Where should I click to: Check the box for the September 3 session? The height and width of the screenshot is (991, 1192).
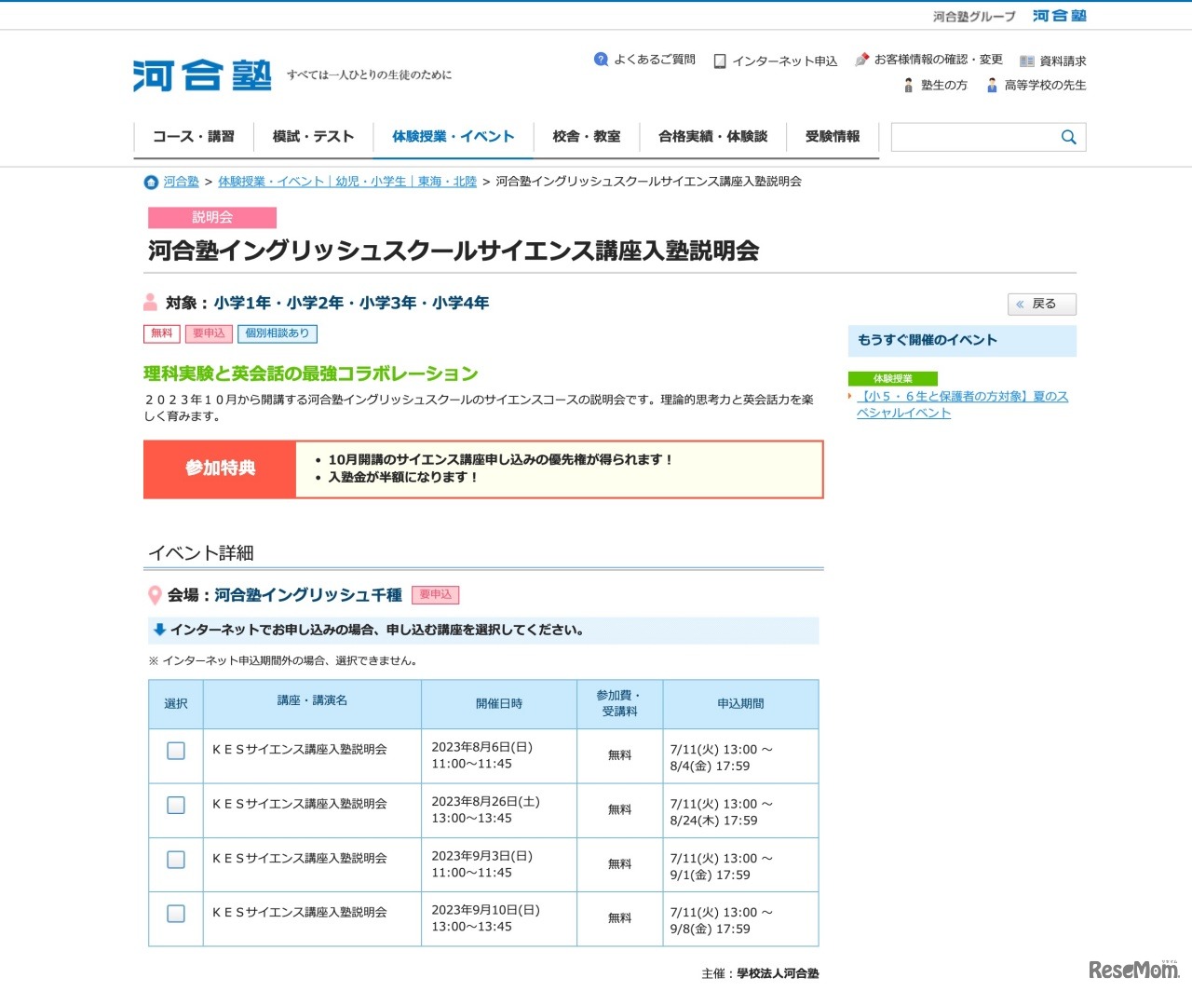coord(176,859)
